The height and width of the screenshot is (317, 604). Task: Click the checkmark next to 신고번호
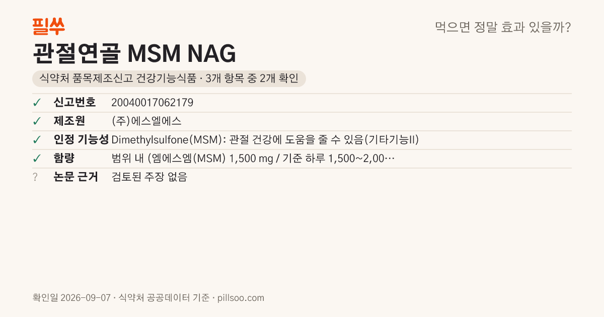[x=37, y=103]
